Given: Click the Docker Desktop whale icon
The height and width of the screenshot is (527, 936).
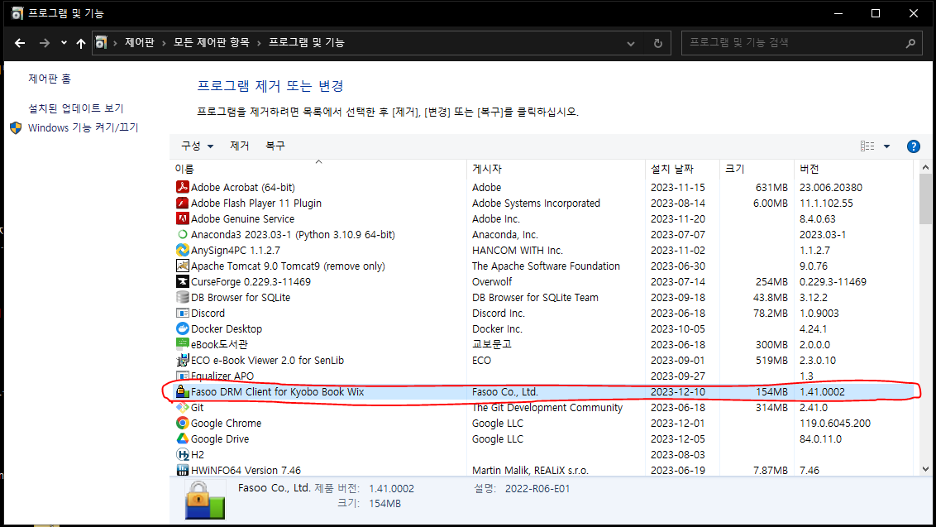Looking at the screenshot, I should pos(183,328).
